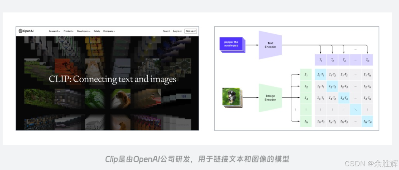Click the highlighted I1·T1 matrix cell
This screenshot has width=399, height=170.
321,75
